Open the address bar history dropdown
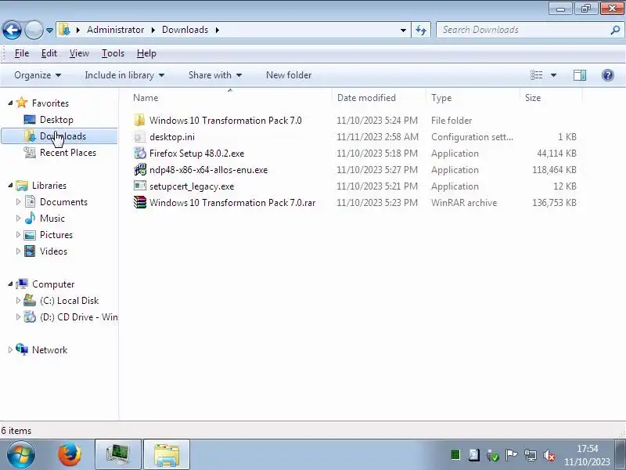The width and height of the screenshot is (626, 470). tap(403, 30)
